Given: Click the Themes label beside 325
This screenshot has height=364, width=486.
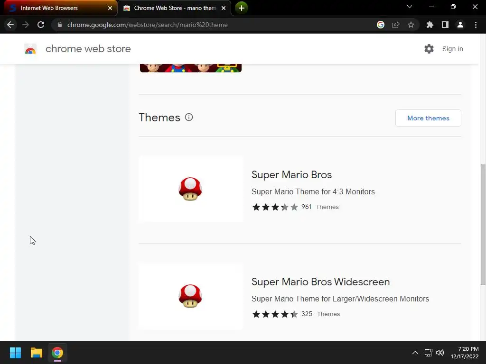Looking at the screenshot, I should point(328,314).
